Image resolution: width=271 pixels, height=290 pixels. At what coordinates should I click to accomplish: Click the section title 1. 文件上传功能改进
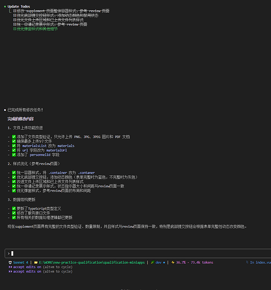click(25, 128)
